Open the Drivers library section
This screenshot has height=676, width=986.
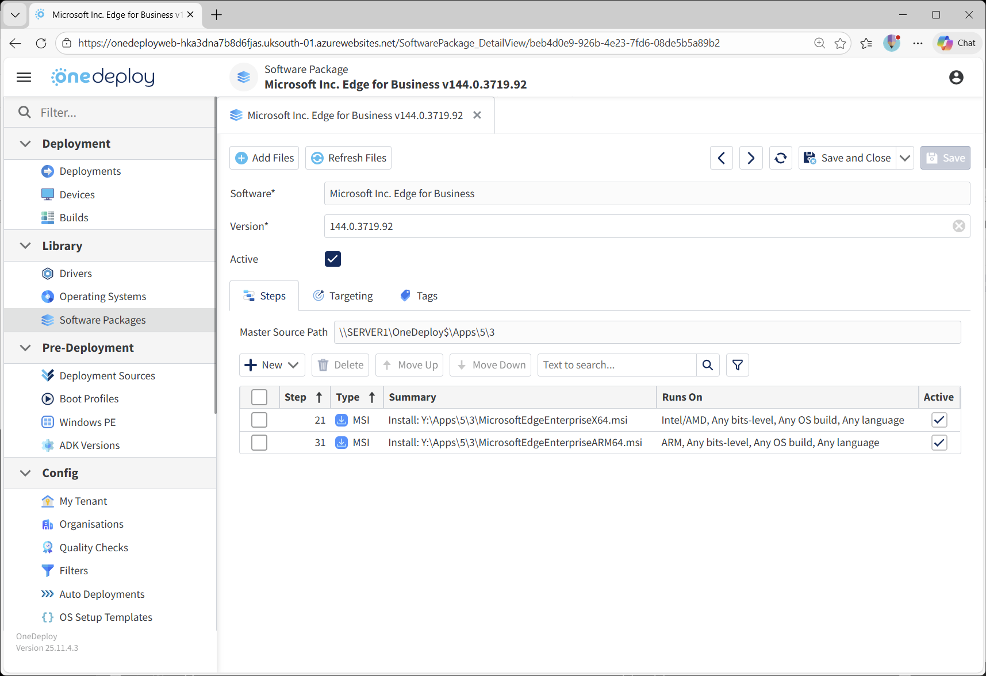click(75, 273)
